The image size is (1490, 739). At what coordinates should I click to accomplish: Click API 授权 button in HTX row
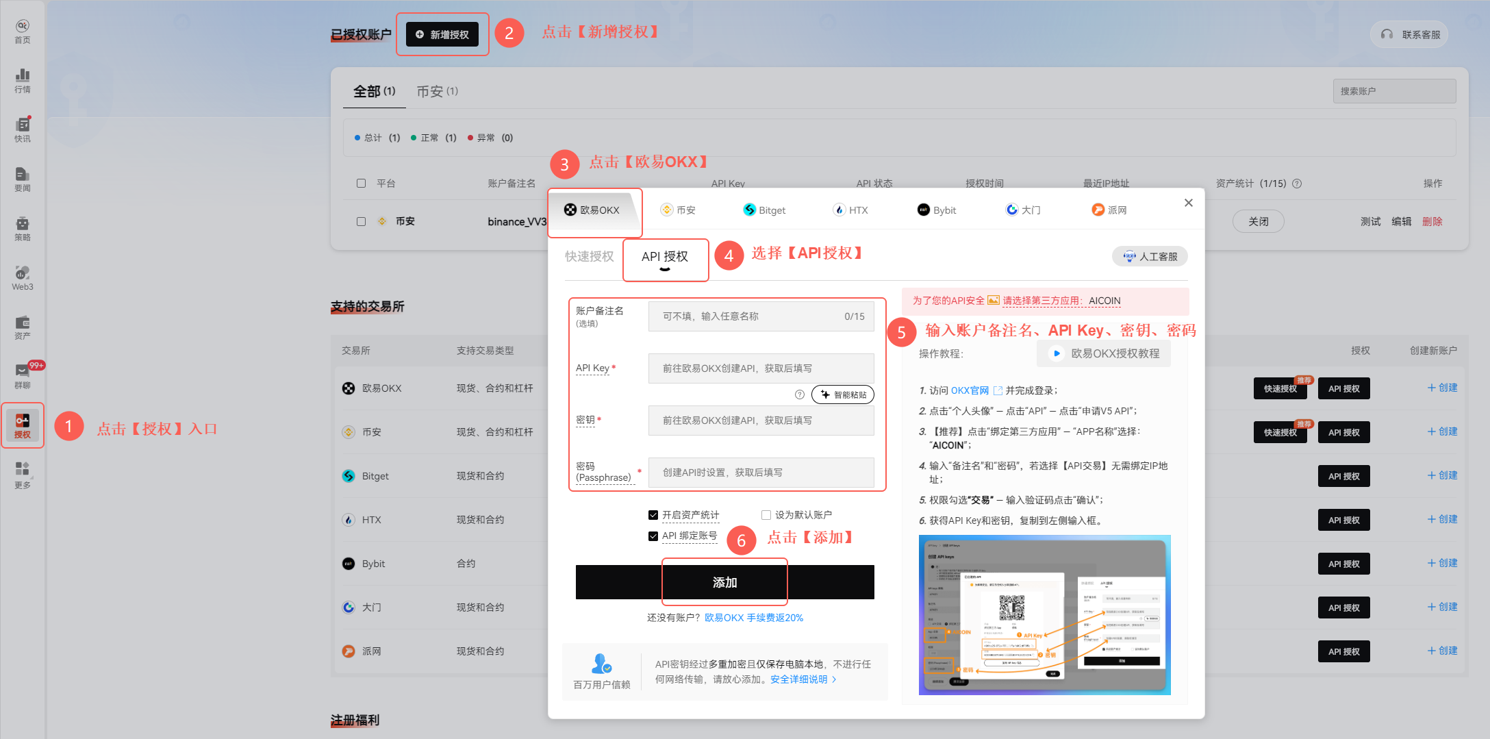(1343, 520)
